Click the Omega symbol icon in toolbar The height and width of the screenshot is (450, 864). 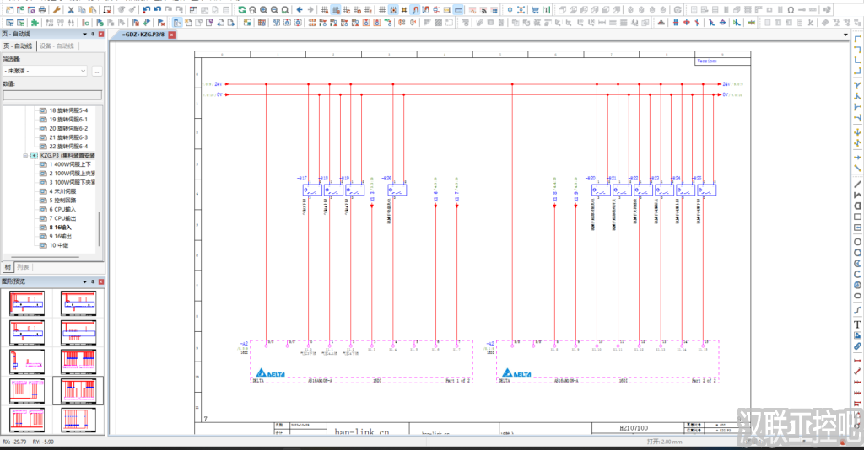click(791, 10)
